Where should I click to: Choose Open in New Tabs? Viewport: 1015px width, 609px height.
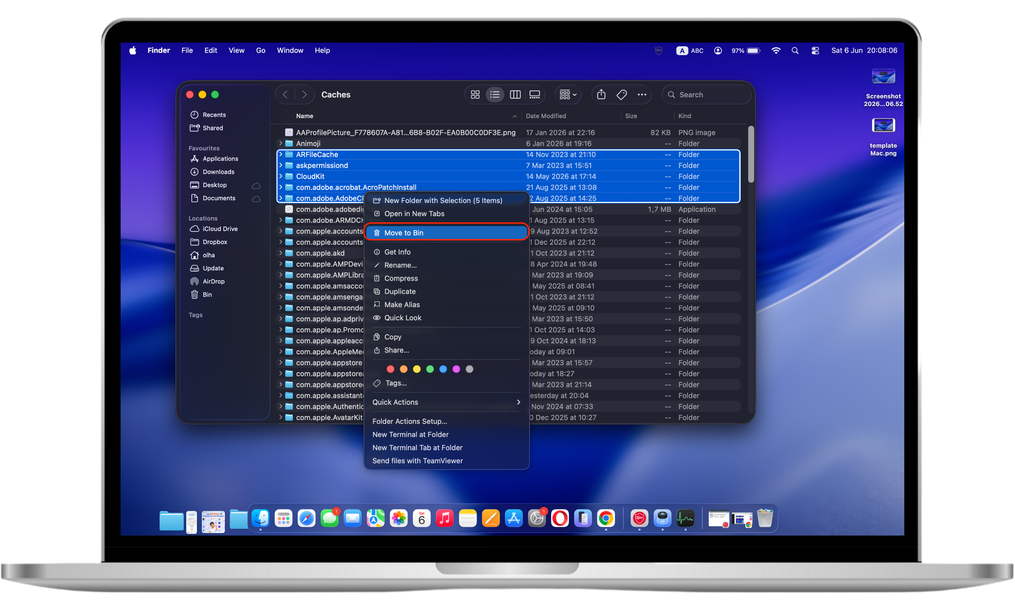446,214
